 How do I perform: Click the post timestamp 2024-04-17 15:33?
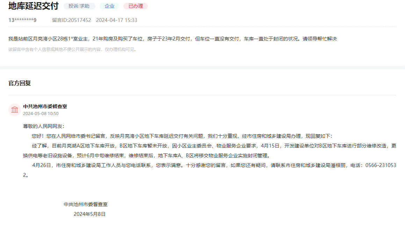pos(116,20)
